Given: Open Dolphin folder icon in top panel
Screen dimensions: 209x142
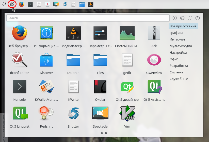Looking at the screenshot, I should pos(82,4).
